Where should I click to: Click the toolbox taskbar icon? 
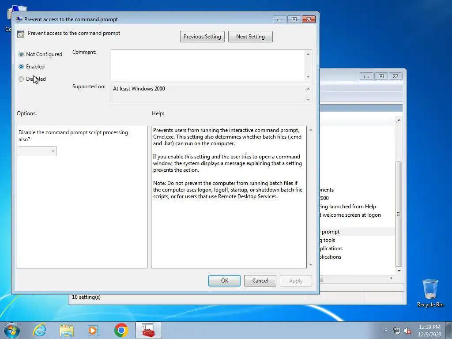148,330
